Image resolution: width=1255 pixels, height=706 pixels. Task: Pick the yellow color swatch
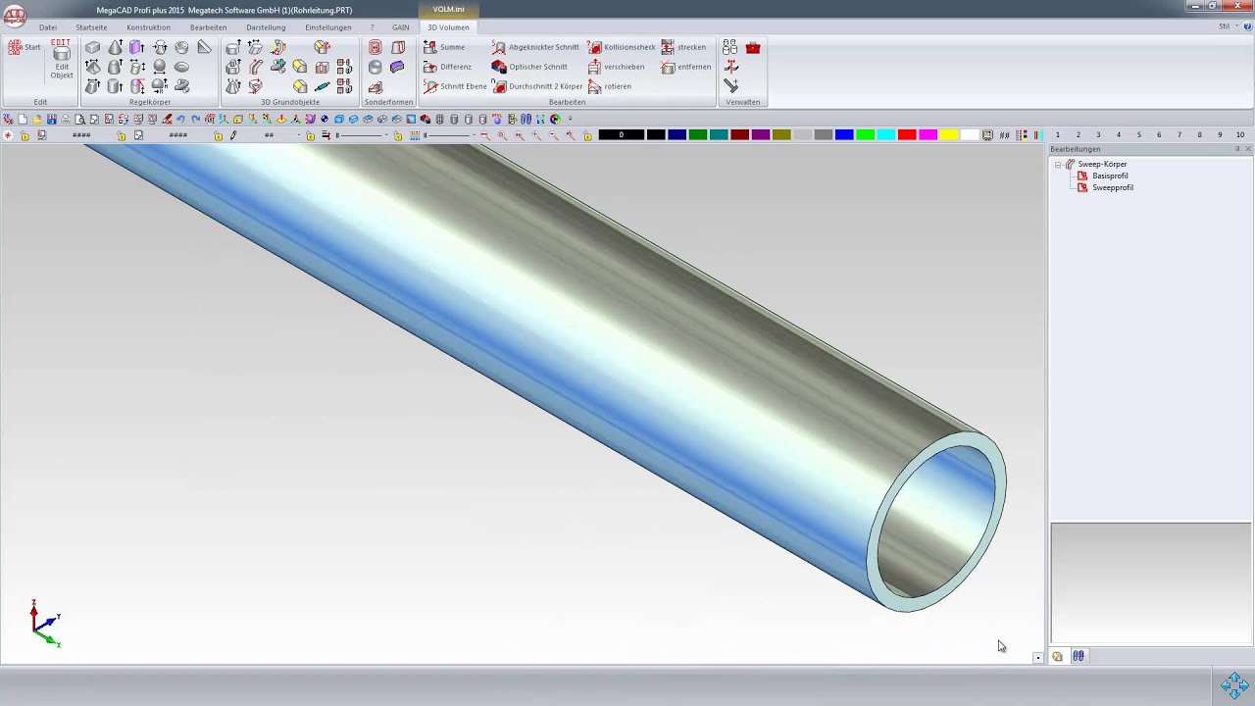coord(949,135)
